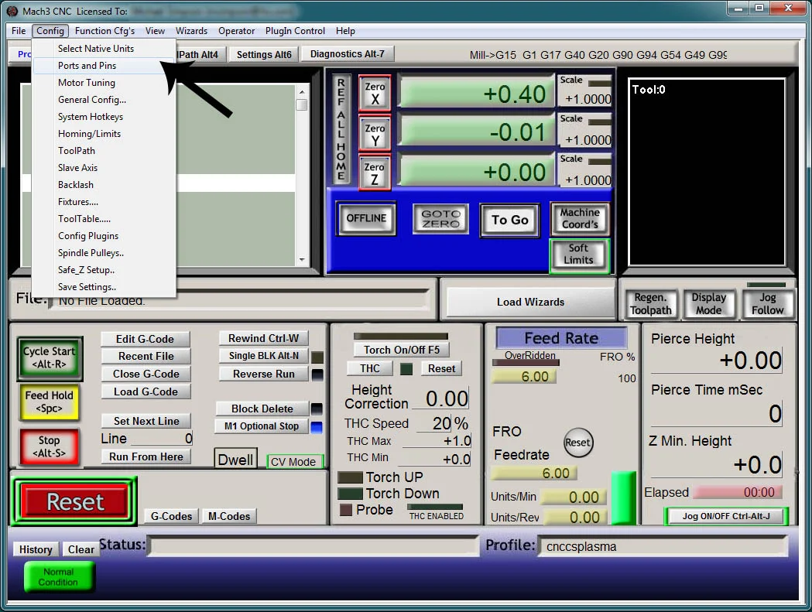Open the Wizards menu
Viewport: 812px width, 612px height.
click(x=191, y=30)
